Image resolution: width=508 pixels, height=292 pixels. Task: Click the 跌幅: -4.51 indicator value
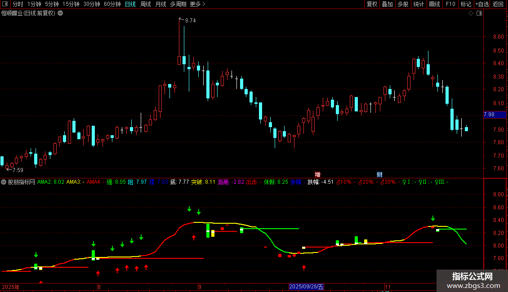coord(321,182)
